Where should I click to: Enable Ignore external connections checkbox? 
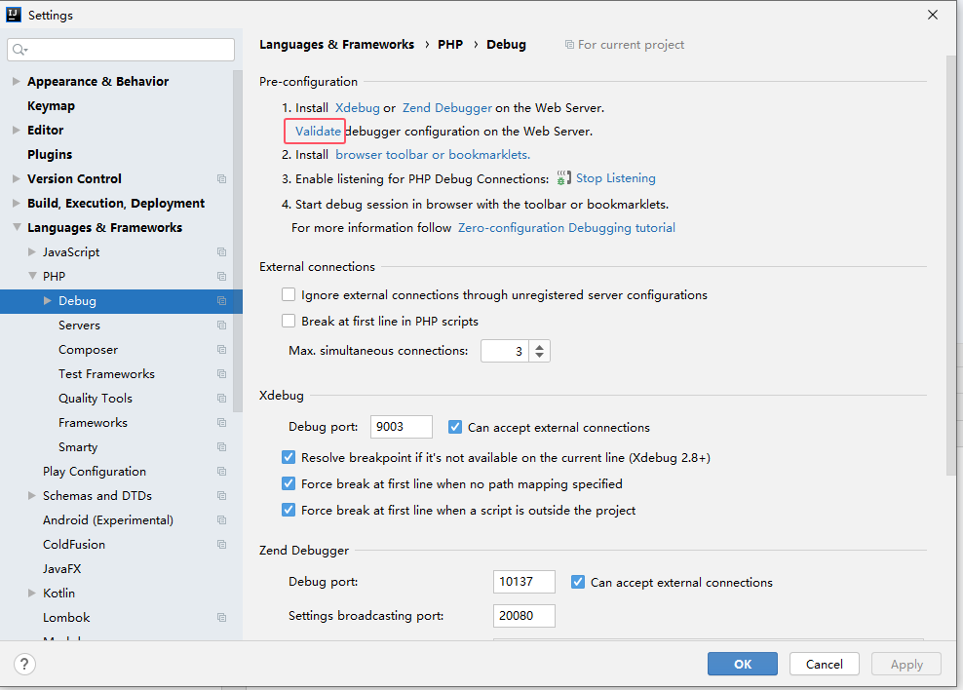click(x=289, y=294)
